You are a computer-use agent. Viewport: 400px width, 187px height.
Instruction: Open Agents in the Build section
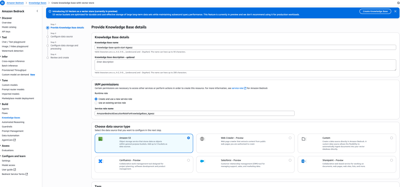click(5, 109)
